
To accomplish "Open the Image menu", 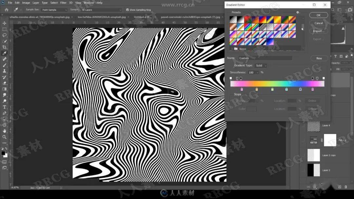I will tap(26, 3).
